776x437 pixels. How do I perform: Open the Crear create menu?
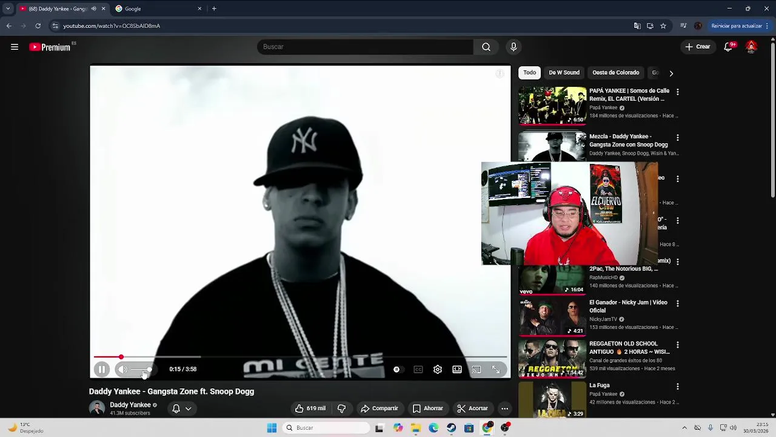[x=698, y=47]
